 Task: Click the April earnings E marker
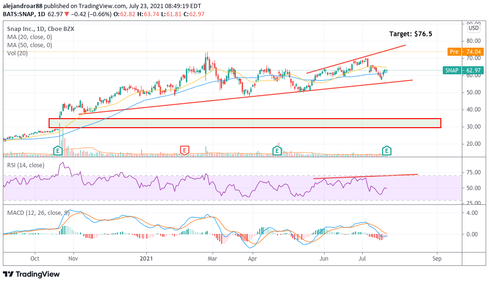coord(277,151)
